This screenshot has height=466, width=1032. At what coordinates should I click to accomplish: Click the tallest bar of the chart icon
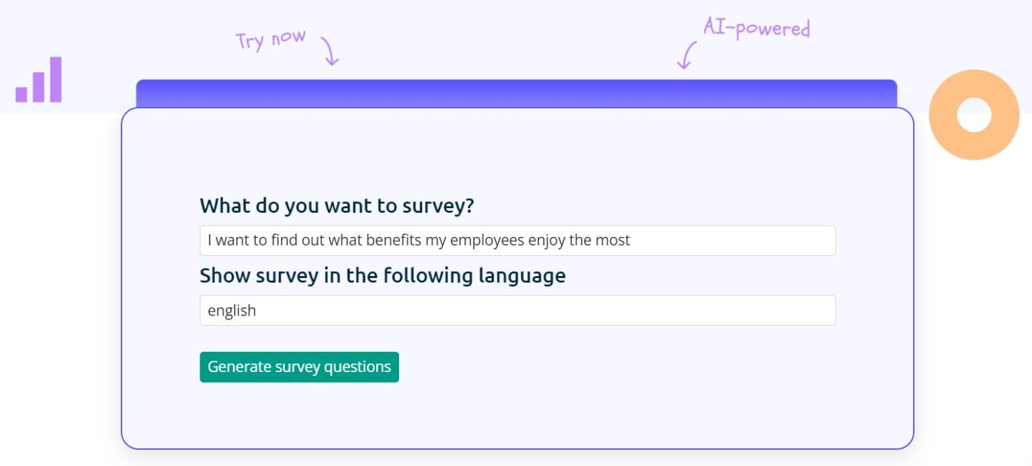coord(55,81)
